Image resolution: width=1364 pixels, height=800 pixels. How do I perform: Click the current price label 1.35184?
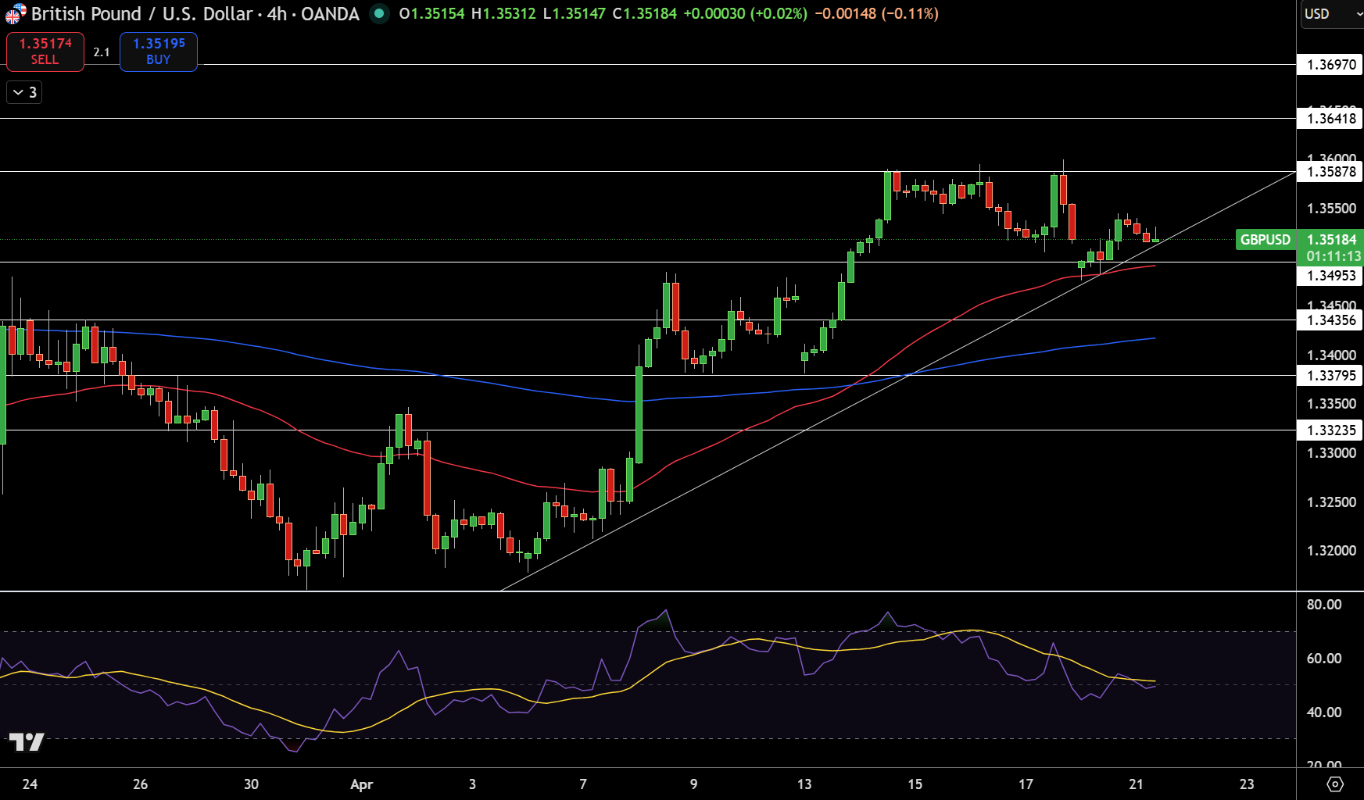(1330, 240)
